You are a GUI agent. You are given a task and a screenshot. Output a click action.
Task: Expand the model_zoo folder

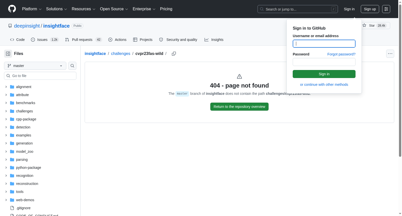(6, 152)
